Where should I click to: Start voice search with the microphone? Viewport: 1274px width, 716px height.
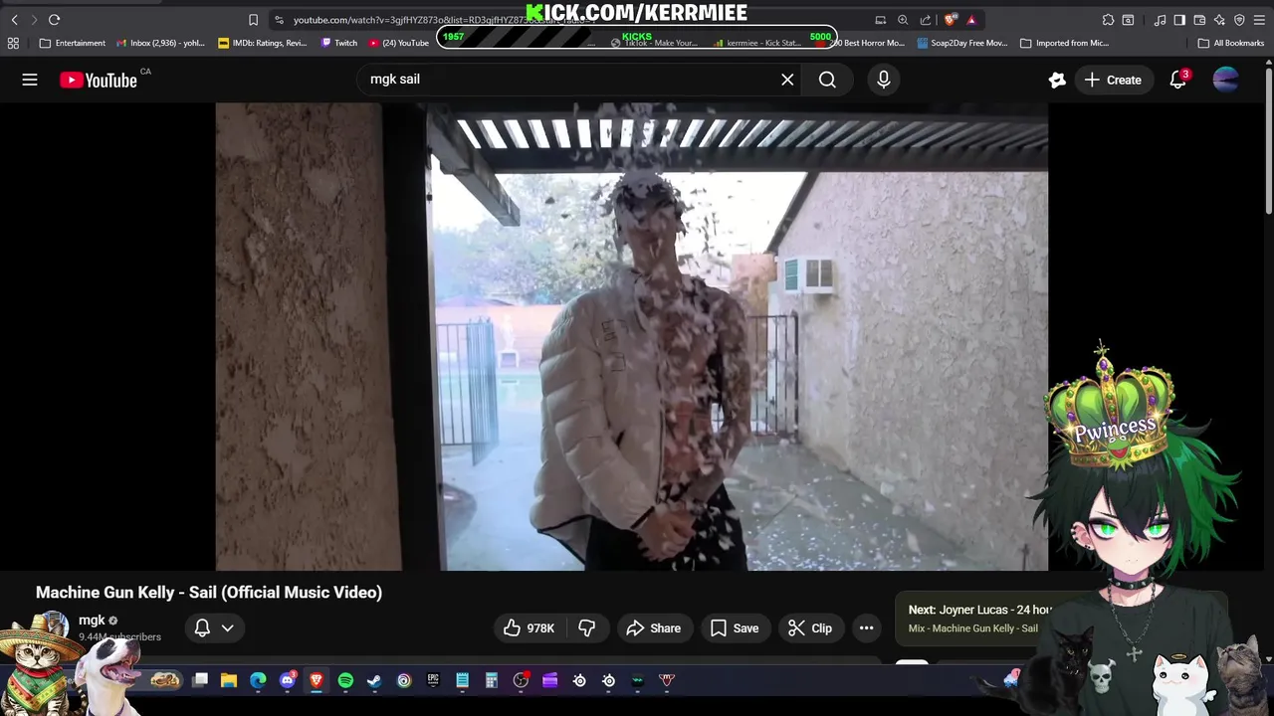point(884,80)
